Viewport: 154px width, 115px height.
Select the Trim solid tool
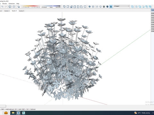tap(147, 7)
